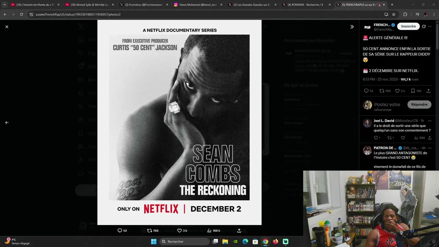Click the Souscrire button
Viewport: 439px width, 247px height.
pyautogui.click(x=408, y=26)
